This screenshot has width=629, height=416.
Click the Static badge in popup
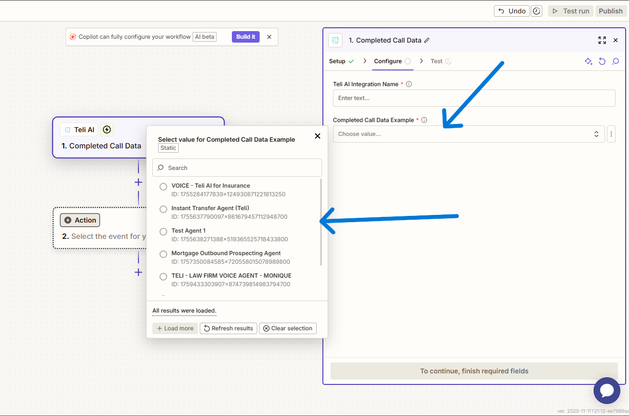(168, 148)
